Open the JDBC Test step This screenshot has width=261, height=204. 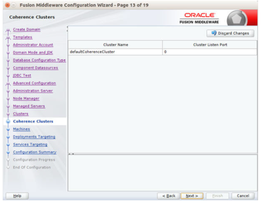click(22, 75)
